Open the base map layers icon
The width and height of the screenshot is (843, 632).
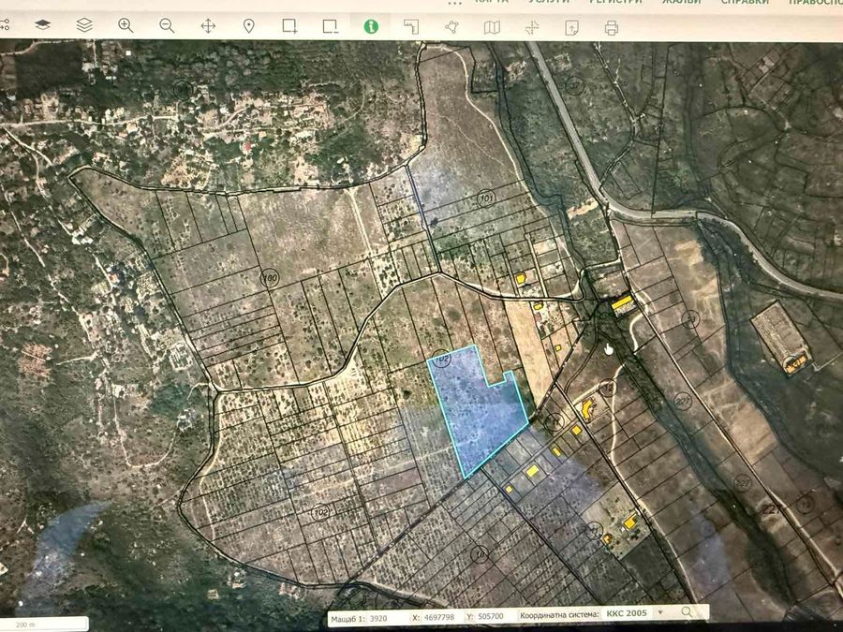coord(42,24)
